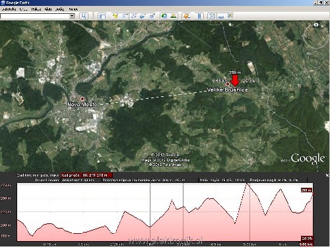
Task: Click the Email envelope icon
Action: pyautogui.click(x=212, y=16)
